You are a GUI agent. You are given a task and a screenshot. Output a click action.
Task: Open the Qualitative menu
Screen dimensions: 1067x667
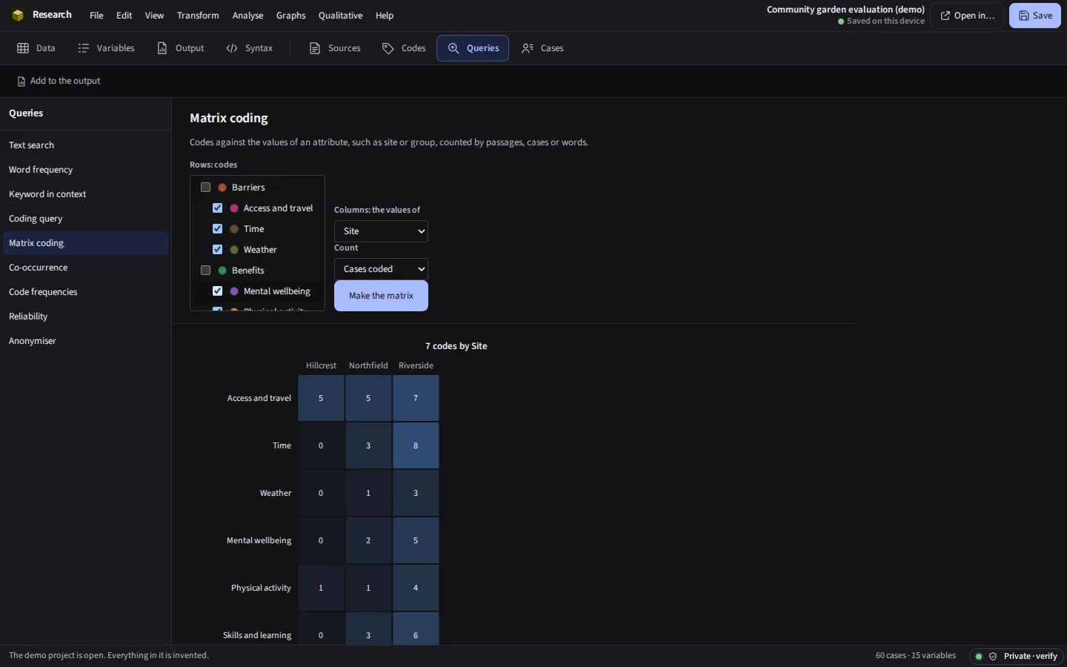point(340,16)
